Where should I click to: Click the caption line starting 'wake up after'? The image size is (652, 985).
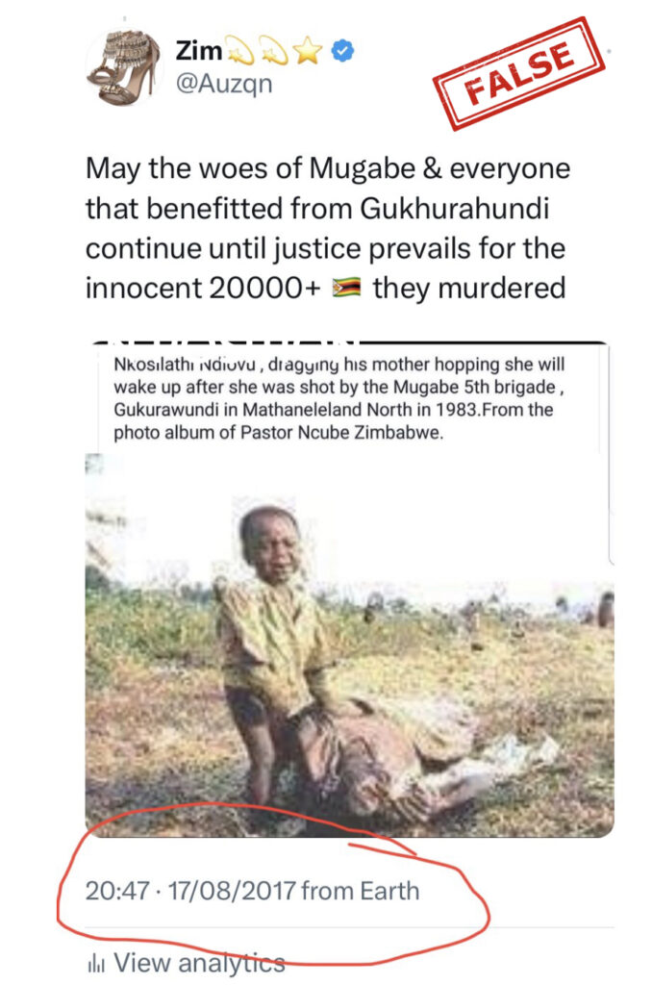click(x=339, y=387)
